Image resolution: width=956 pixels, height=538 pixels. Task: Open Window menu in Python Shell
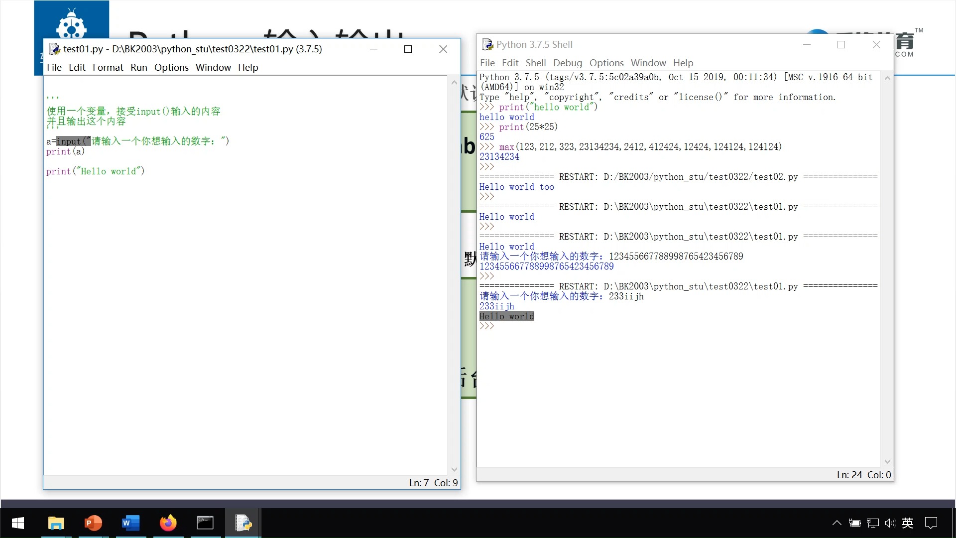click(x=648, y=63)
